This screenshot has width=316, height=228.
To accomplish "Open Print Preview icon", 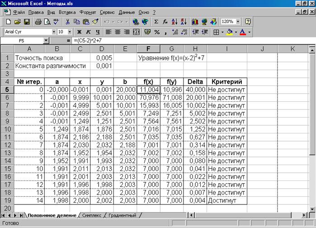I will pyautogui.click(x=47, y=22).
